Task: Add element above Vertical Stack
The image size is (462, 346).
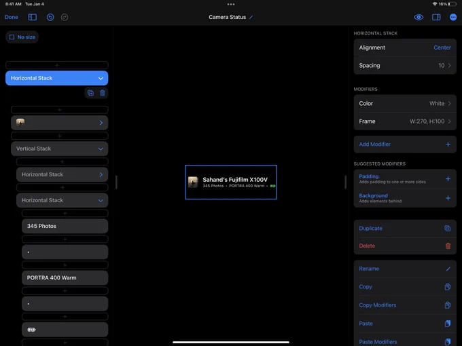Action: [59, 136]
